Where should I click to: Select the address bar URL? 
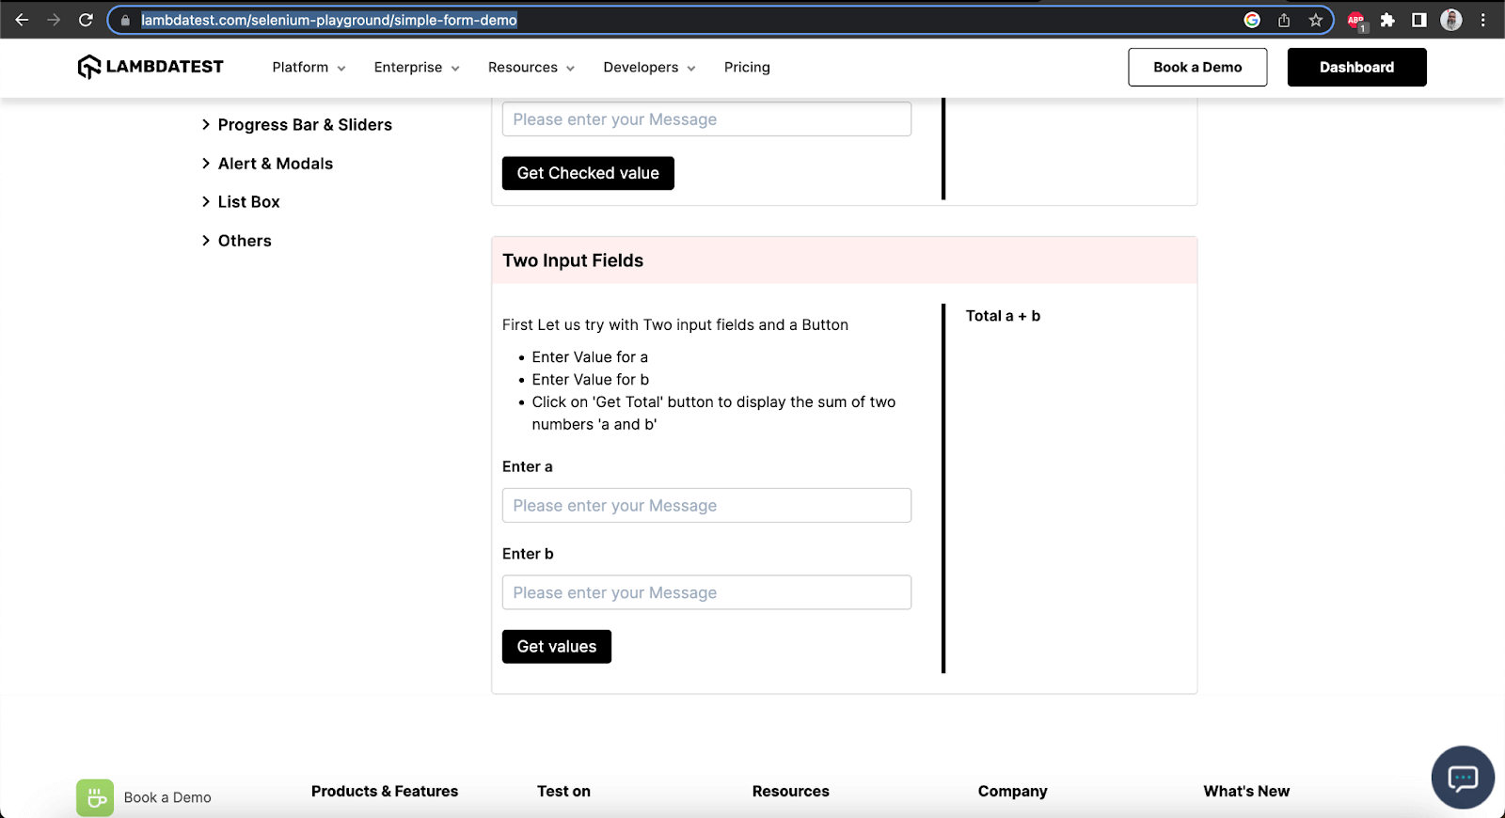click(329, 20)
